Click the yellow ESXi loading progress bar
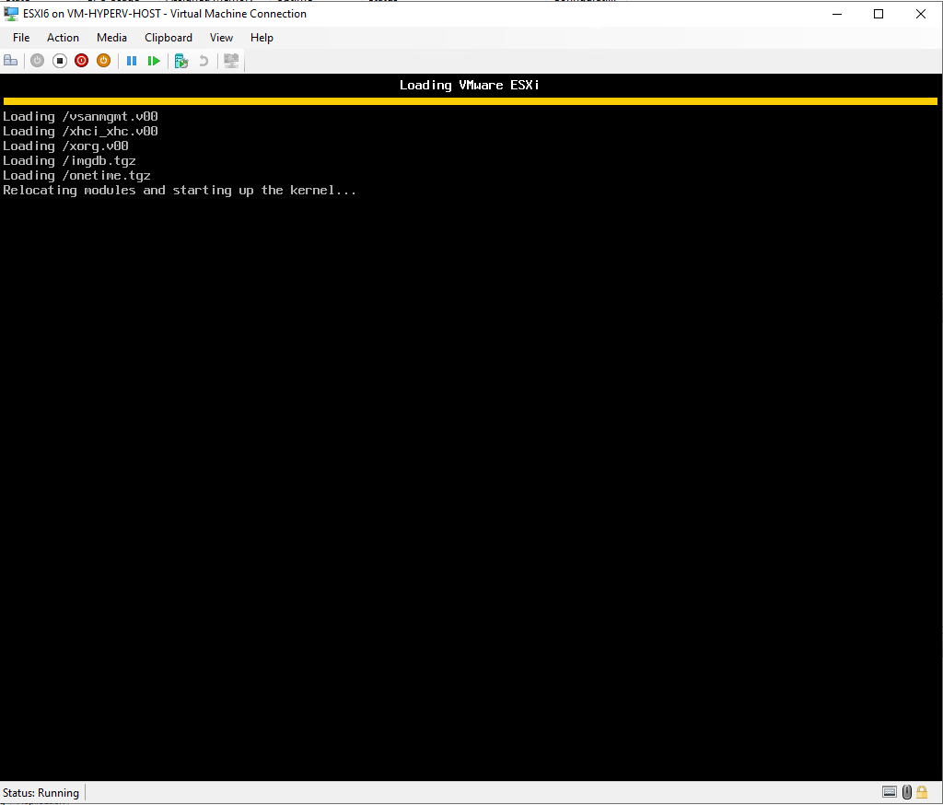943x805 pixels. (x=471, y=101)
